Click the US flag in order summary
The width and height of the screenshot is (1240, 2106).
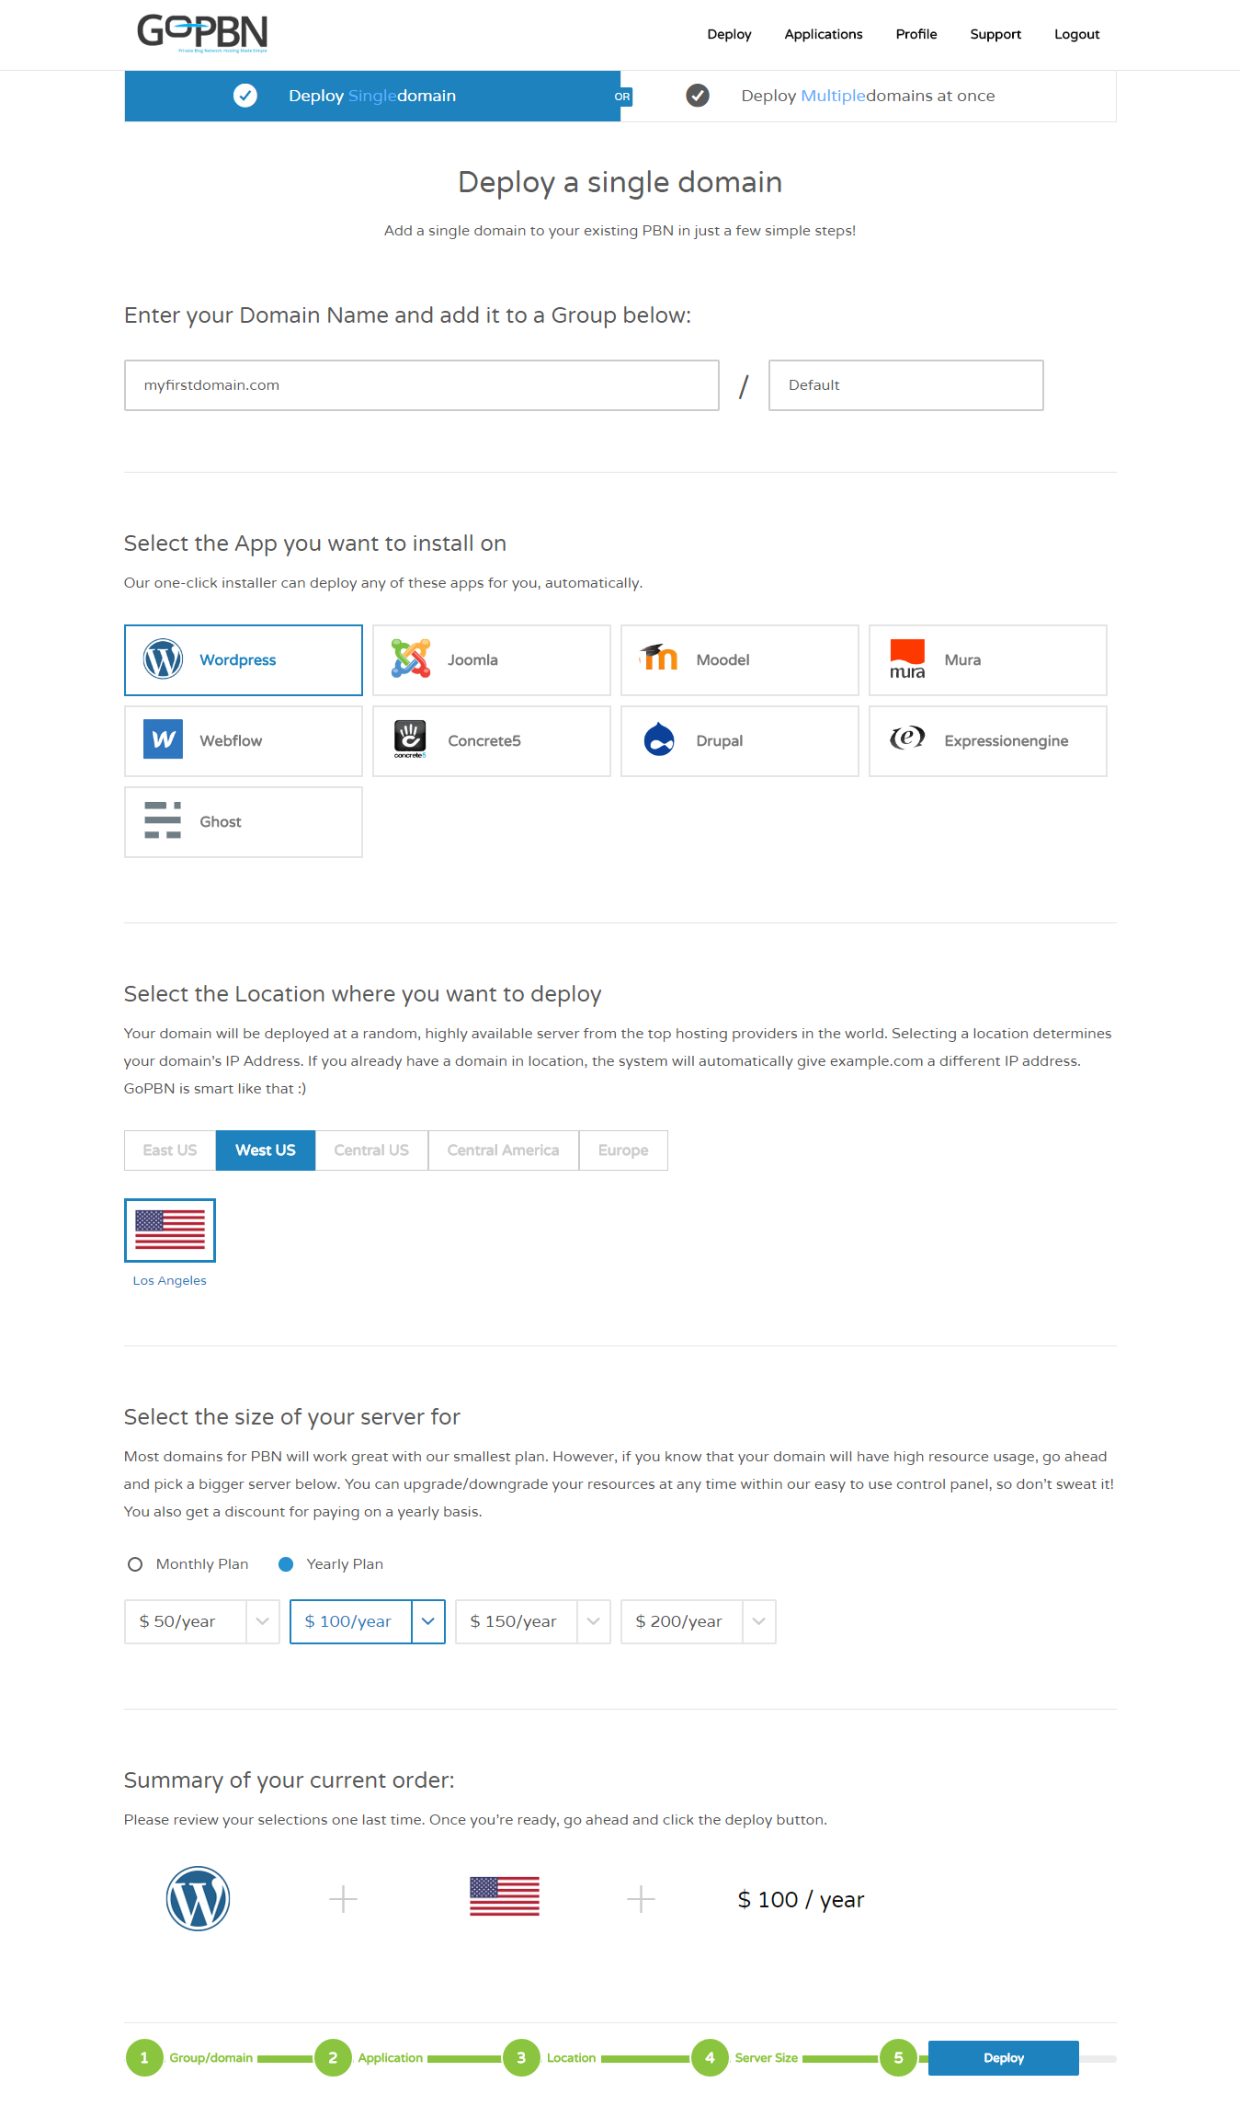coord(505,1896)
